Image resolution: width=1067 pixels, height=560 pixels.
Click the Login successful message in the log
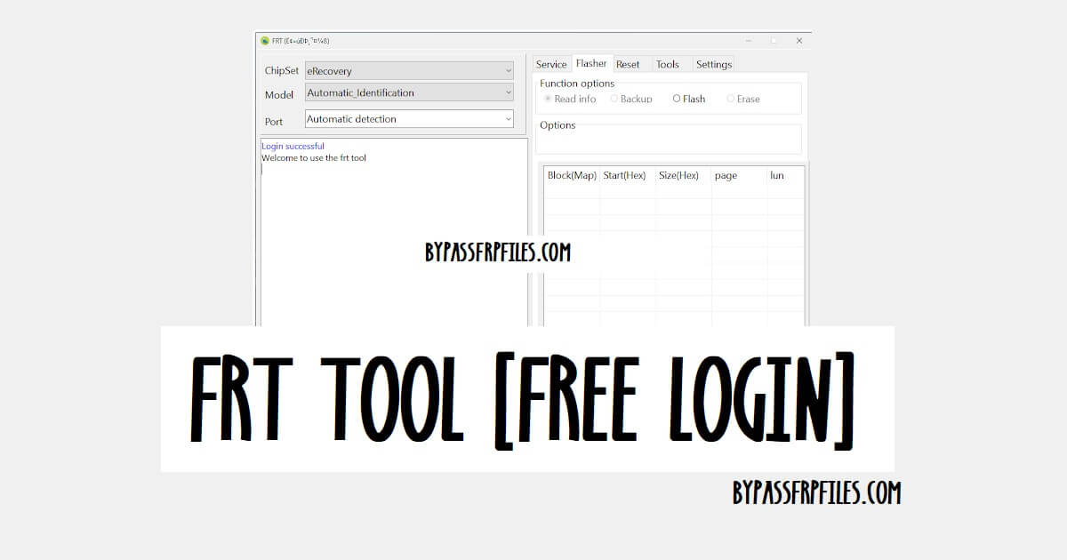[293, 145]
